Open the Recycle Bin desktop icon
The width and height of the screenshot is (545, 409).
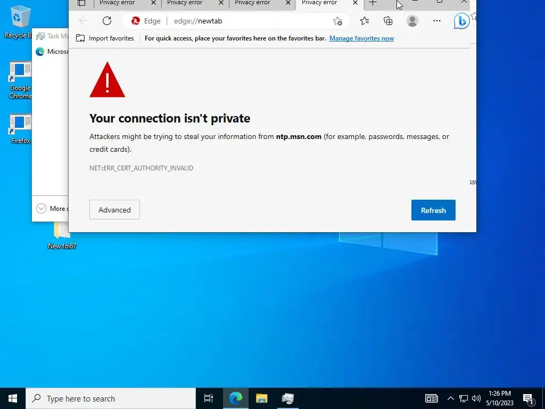click(x=18, y=21)
